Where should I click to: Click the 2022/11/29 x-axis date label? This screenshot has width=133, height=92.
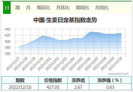28,64
